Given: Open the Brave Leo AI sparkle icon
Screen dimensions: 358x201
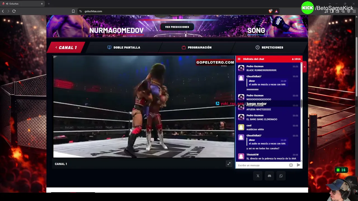Looking at the screenshot, I should point(343,11).
